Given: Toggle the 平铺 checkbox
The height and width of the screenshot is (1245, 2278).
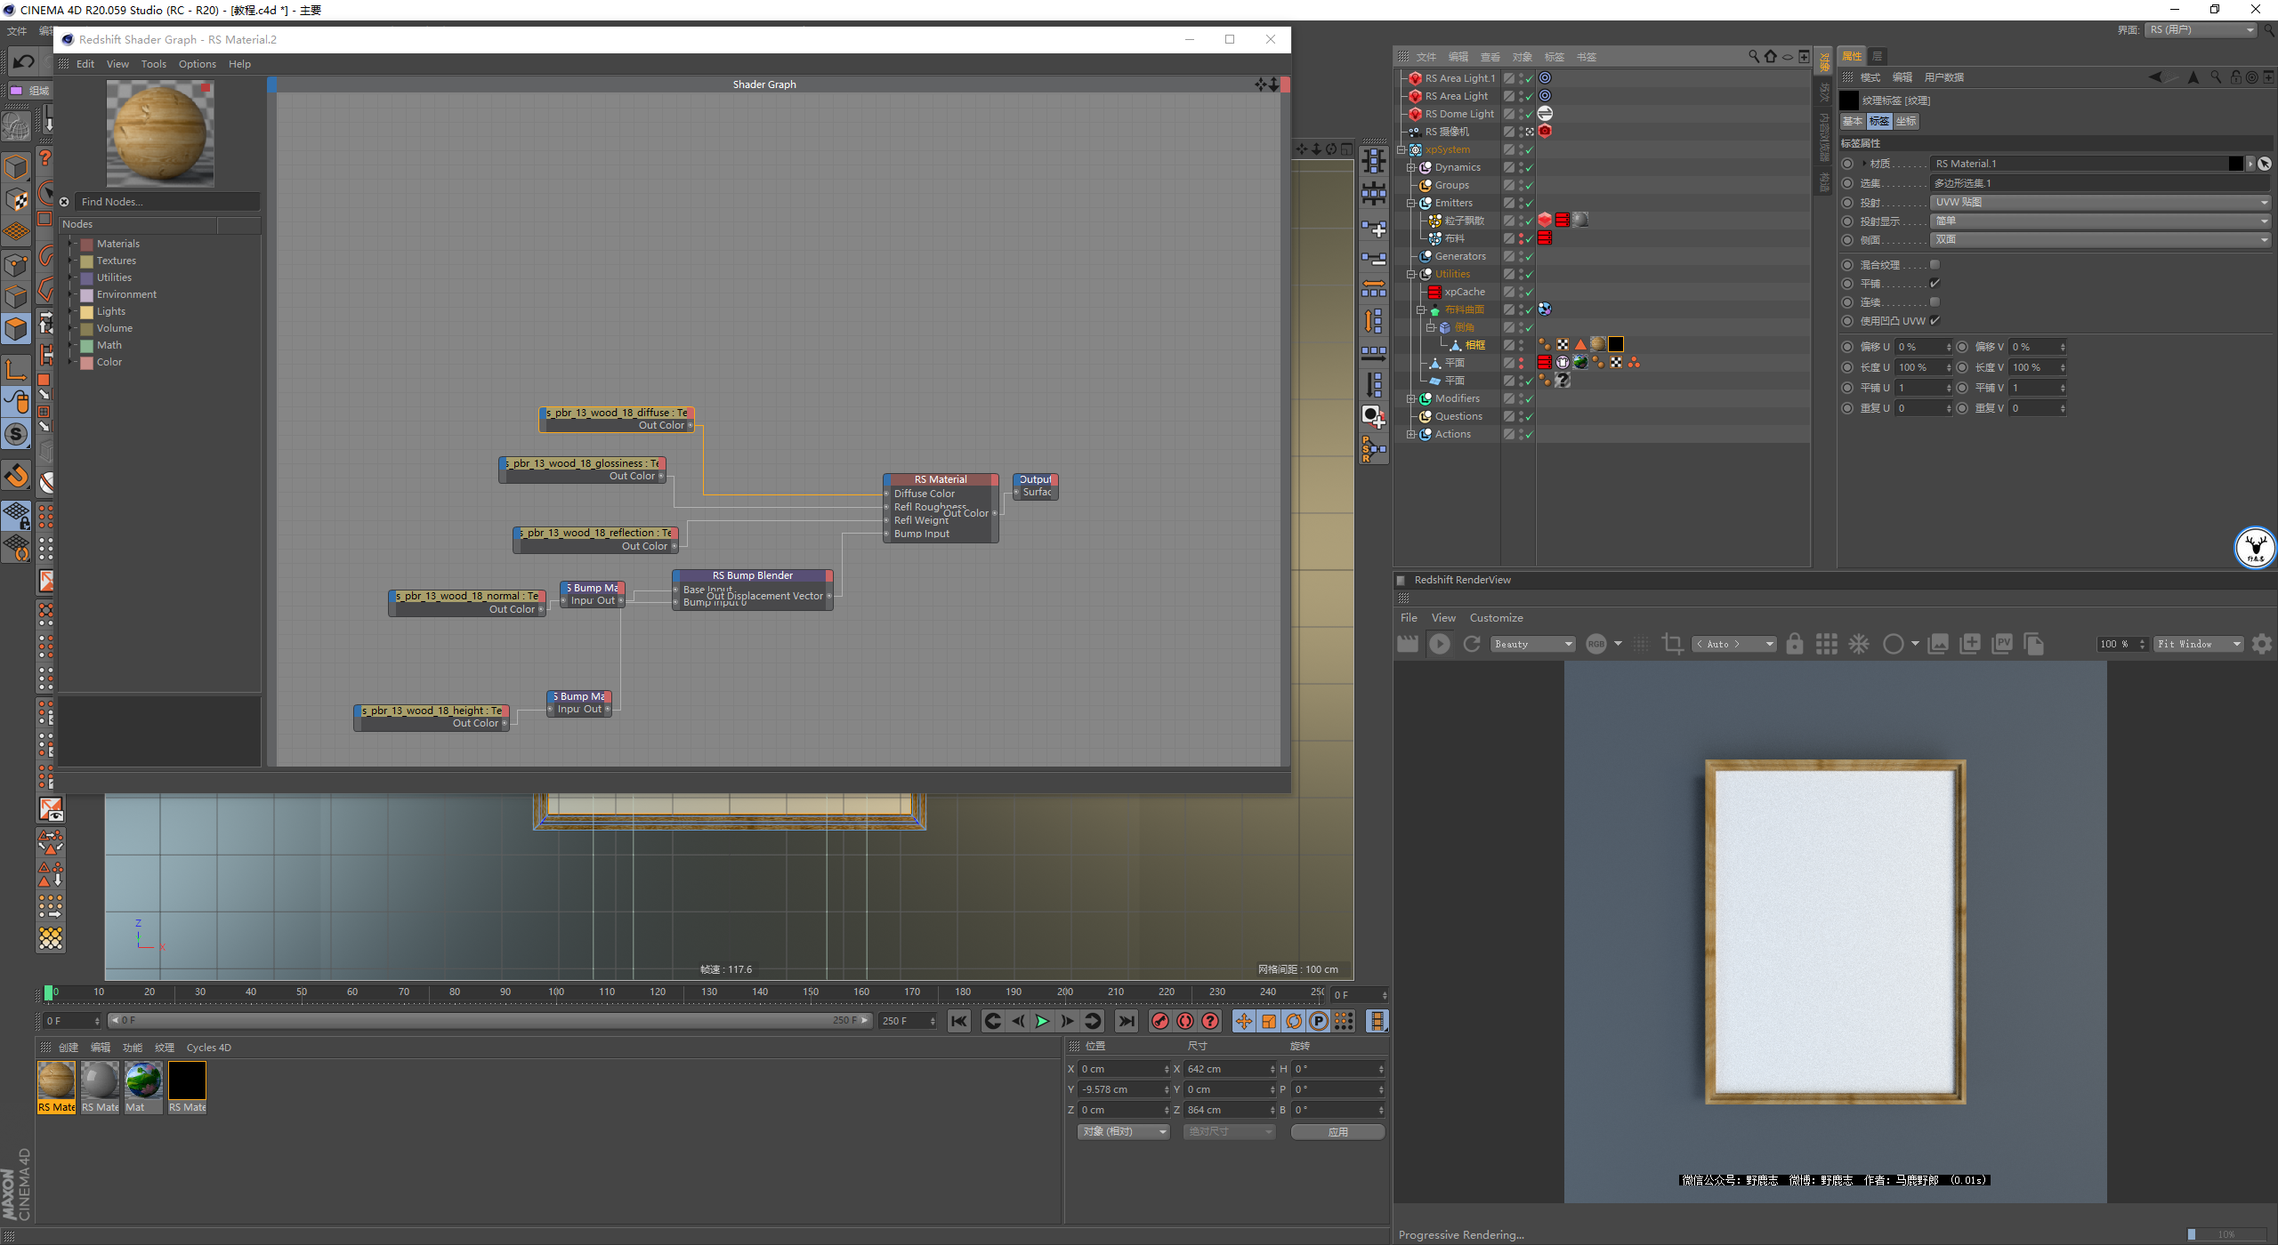Looking at the screenshot, I should (x=1935, y=283).
